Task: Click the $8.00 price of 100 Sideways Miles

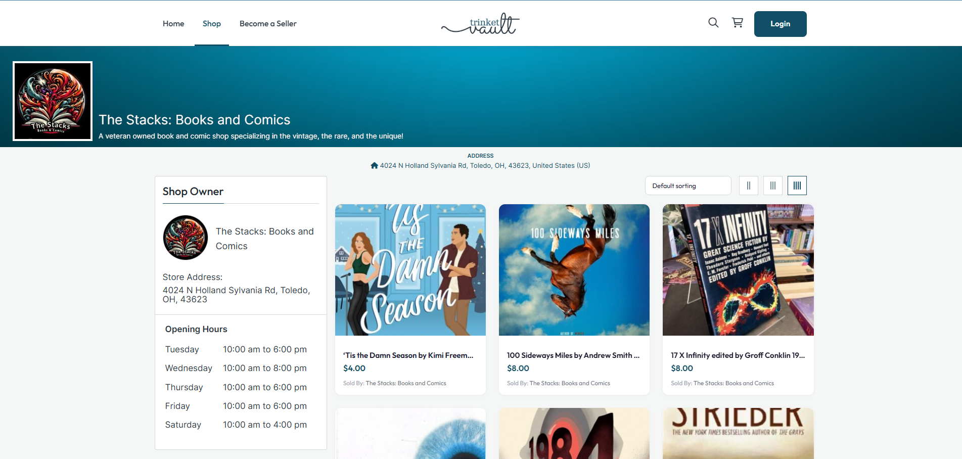Action: point(518,369)
